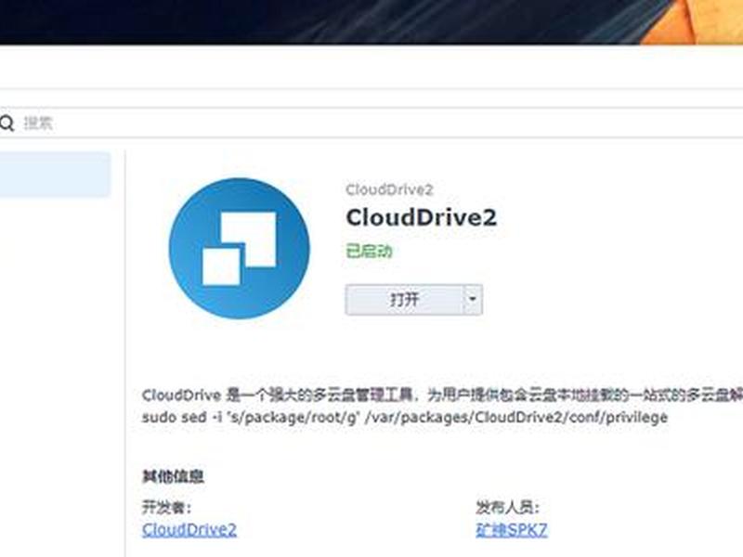743x557 pixels.
Task: Click the bold CloudDrive2 package title
Action: point(422,217)
